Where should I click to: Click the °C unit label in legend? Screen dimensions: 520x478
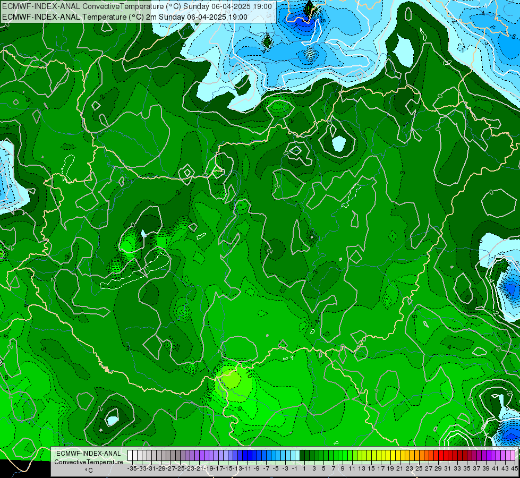(x=89, y=471)
